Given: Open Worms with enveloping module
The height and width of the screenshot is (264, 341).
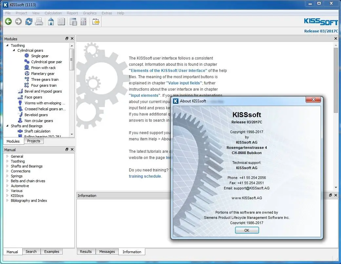Looking at the screenshot, I should pyautogui.click(x=45, y=103).
